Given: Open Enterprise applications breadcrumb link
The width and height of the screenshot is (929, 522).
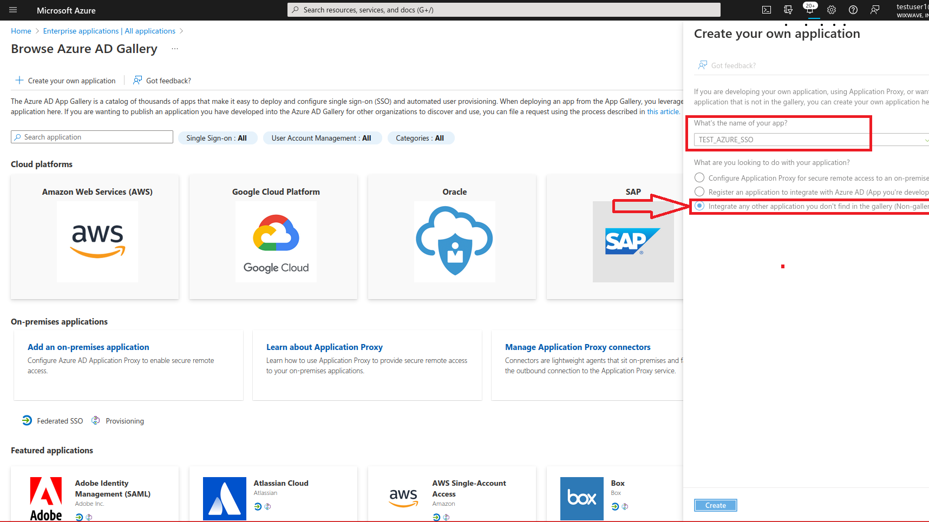Looking at the screenshot, I should pos(109,31).
